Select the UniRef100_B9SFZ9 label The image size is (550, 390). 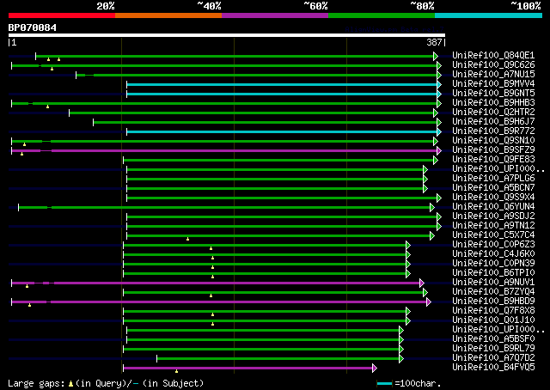click(x=493, y=150)
